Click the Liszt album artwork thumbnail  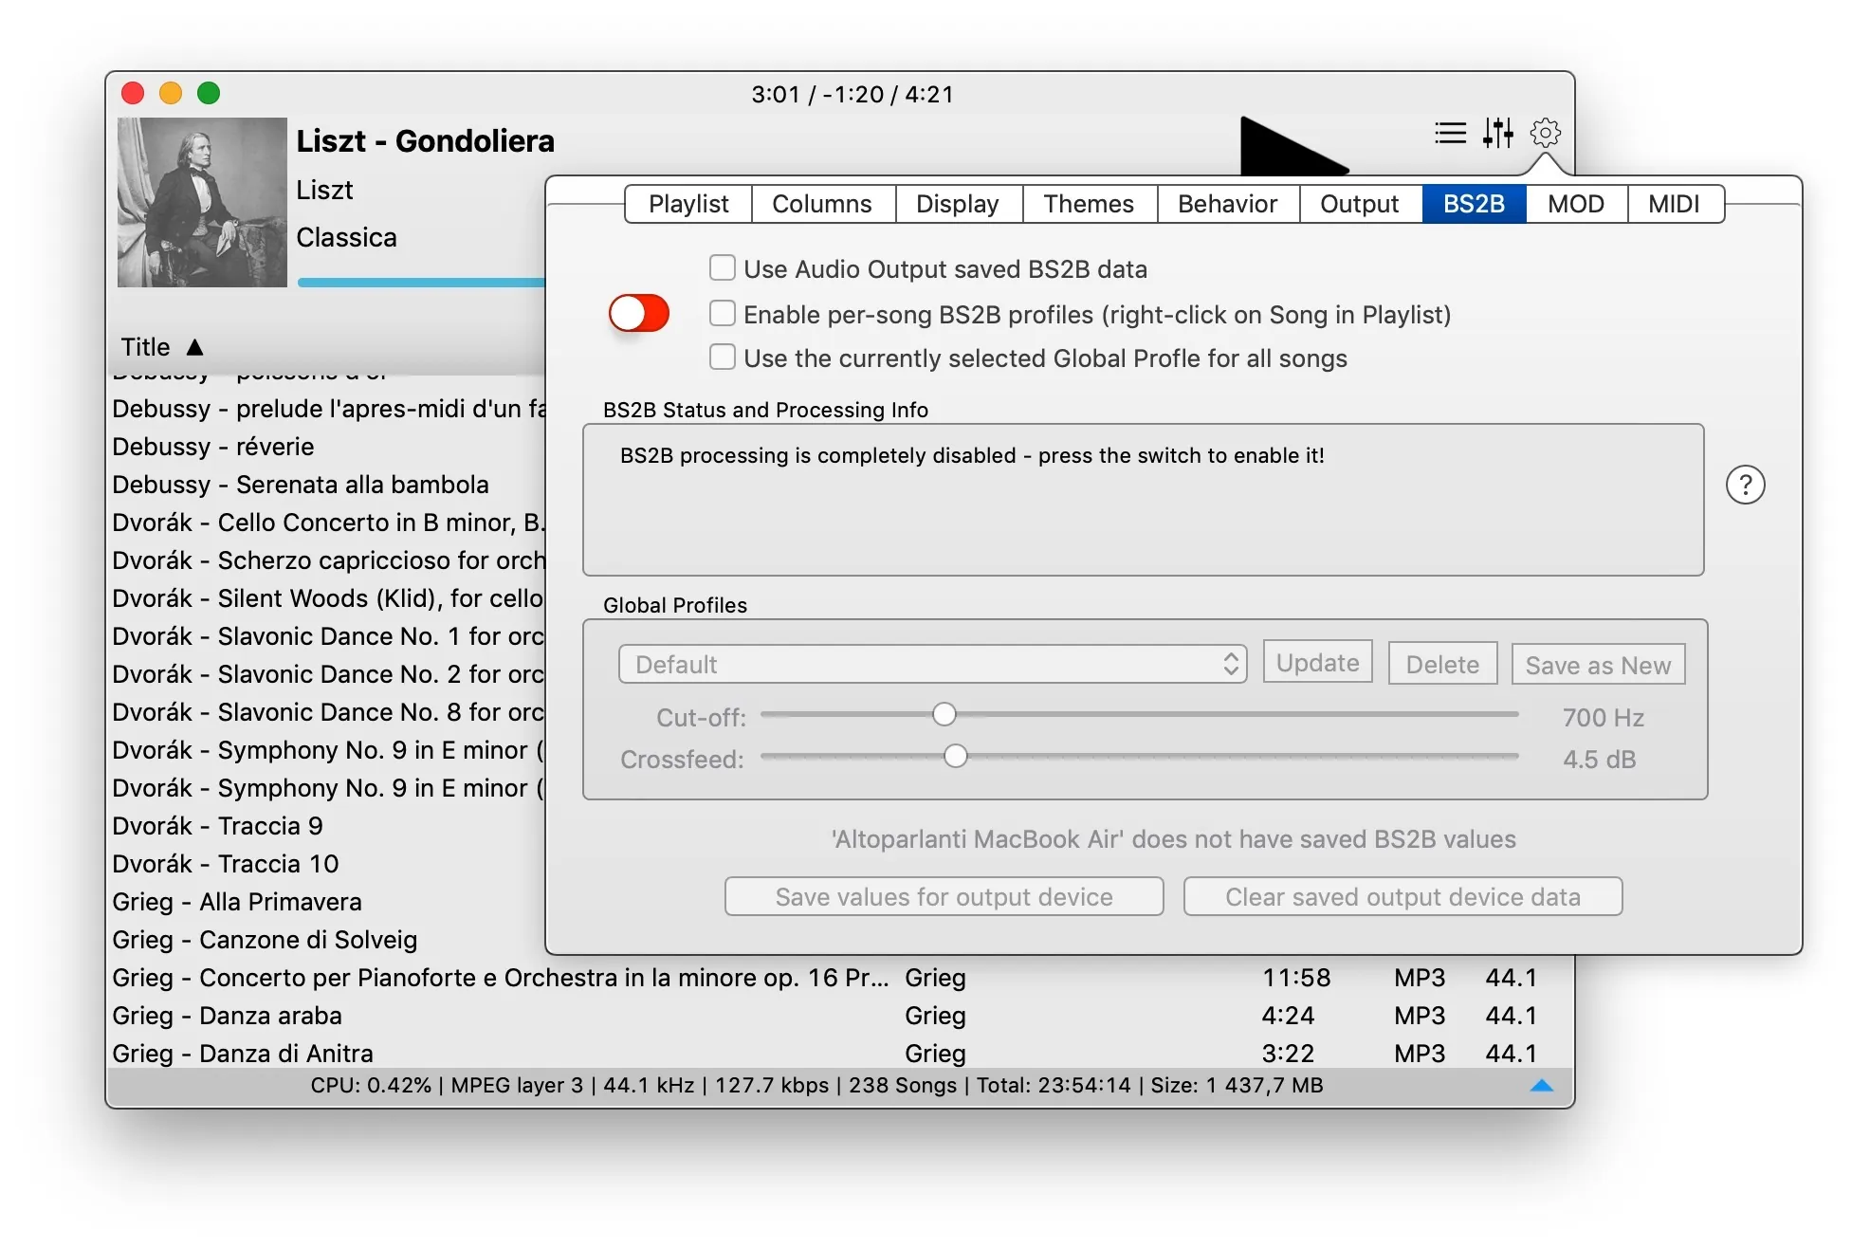pyautogui.click(x=201, y=201)
